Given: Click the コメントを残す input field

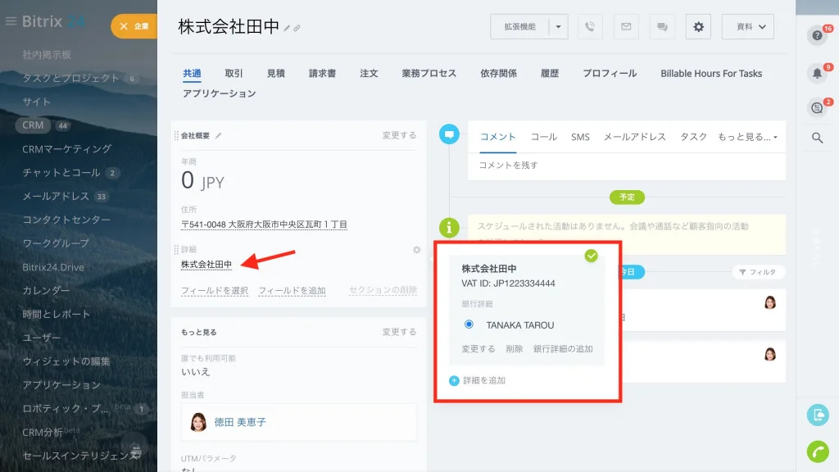Looking at the screenshot, I should point(627,166).
